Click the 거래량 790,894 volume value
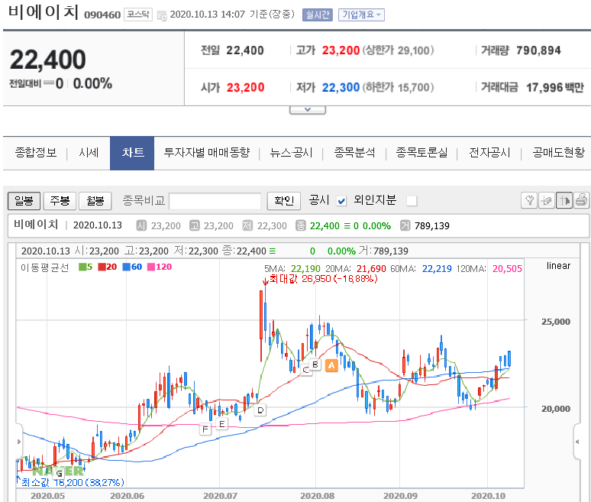Viewport: 591px width, 502px height. (538, 50)
